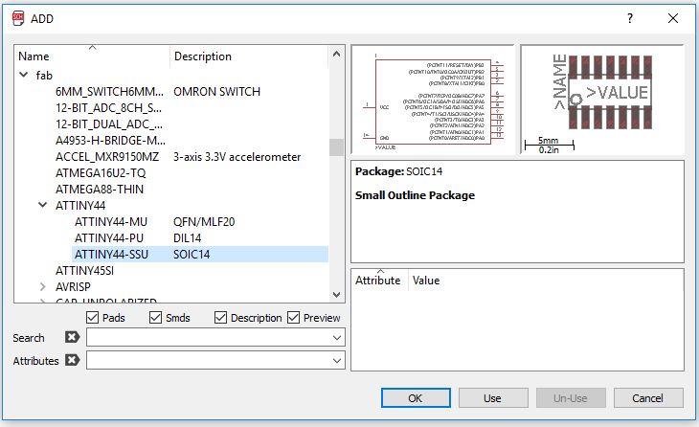Select the ATMEGA88-THIN device
Image resolution: width=699 pixels, height=427 pixels.
tap(100, 189)
